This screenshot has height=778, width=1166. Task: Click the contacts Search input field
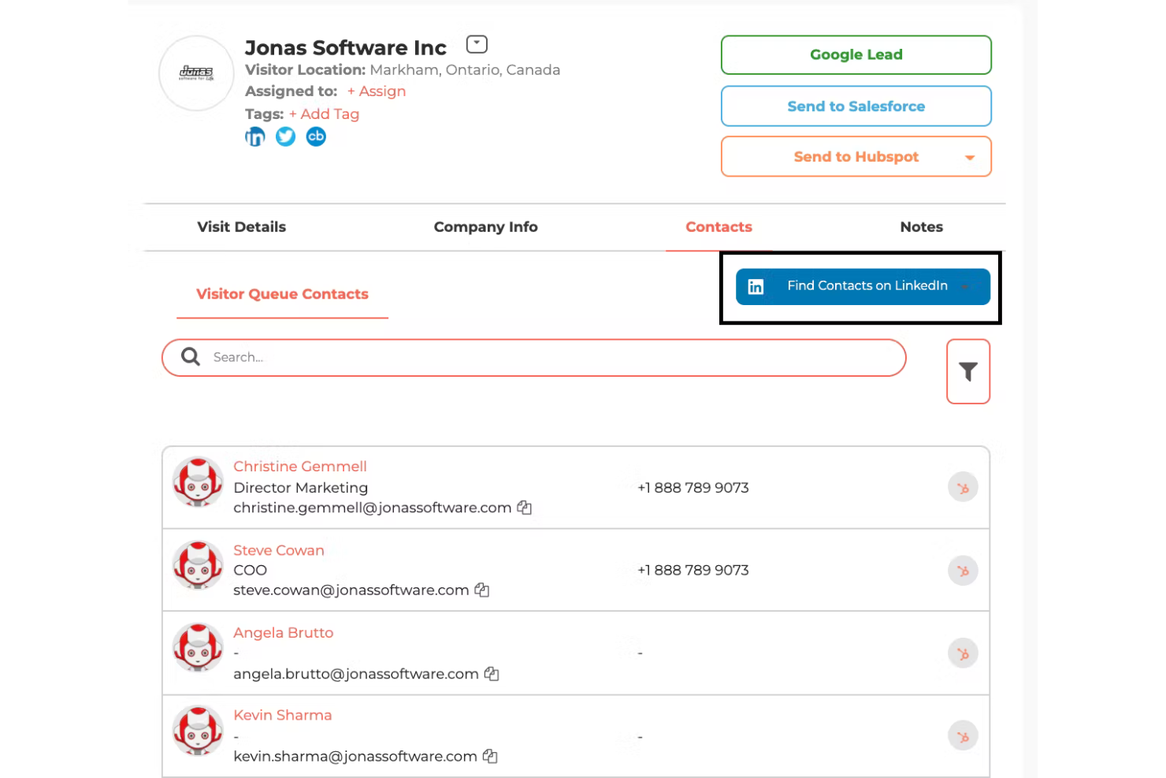[x=534, y=358]
